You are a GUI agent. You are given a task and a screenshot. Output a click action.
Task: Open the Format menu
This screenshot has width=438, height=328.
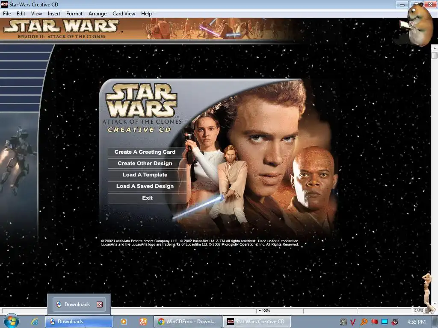tap(74, 14)
